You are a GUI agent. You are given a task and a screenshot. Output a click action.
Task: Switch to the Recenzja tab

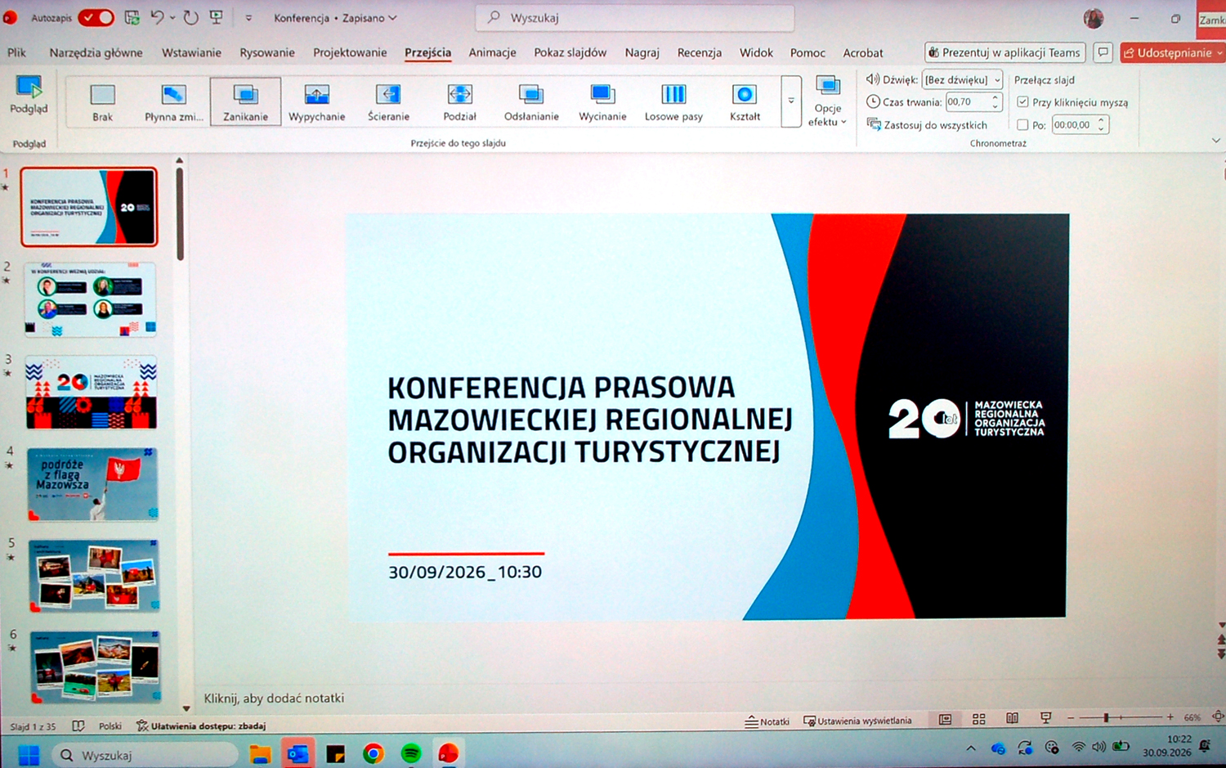699,52
